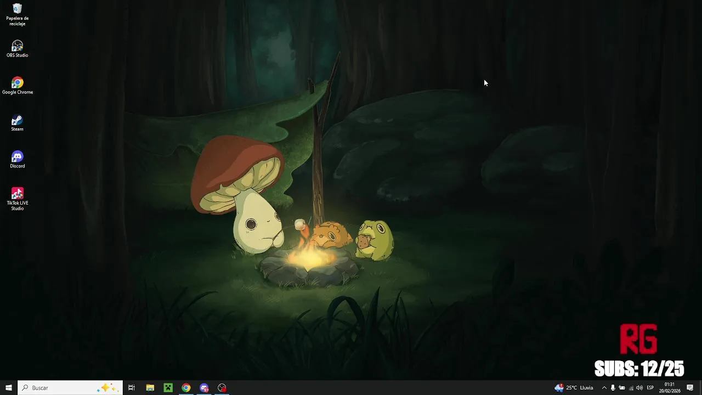This screenshot has width=702, height=395.
Task: Open the notification action center
Action: (690, 388)
